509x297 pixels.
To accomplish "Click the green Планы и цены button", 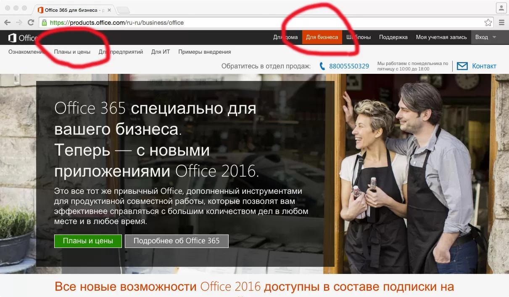I will (88, 241).
